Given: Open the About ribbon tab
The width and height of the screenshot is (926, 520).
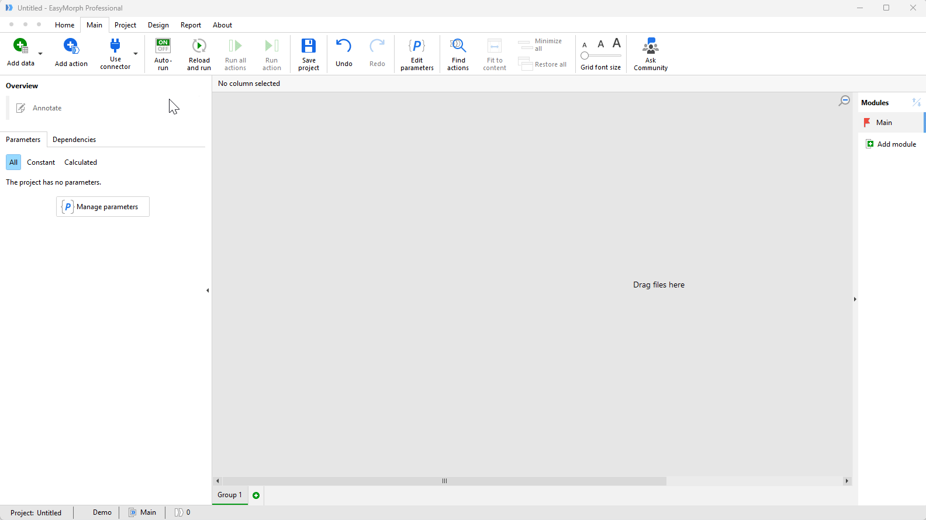Looking at the screenshot, I should pyautogui.click(x=222, y=25).
